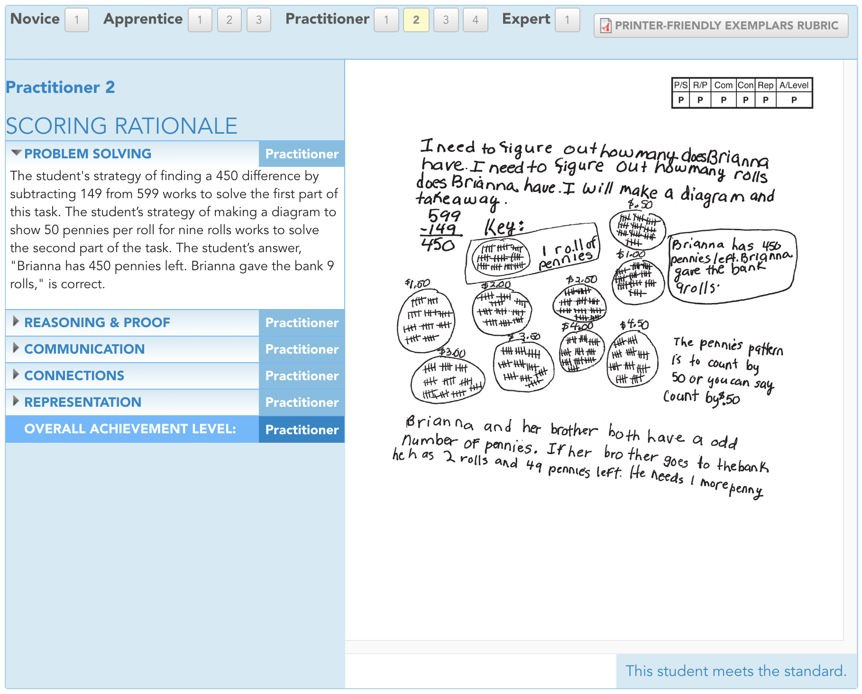Viewport: 862px width, 694px height.
Task: Select Apprentice exemplar 1
Action: pos(200,20)
